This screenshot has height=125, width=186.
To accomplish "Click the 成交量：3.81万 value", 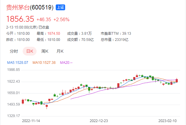I will [x=79, y=34].
